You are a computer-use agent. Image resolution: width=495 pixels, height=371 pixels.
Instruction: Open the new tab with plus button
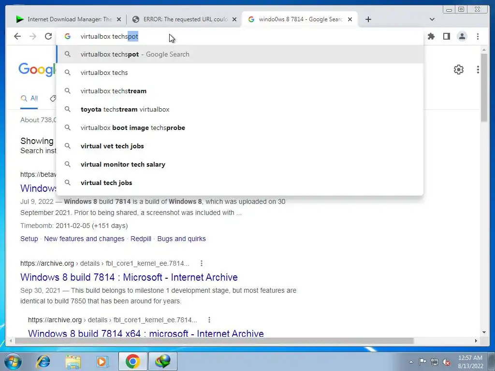pos(368,19)
